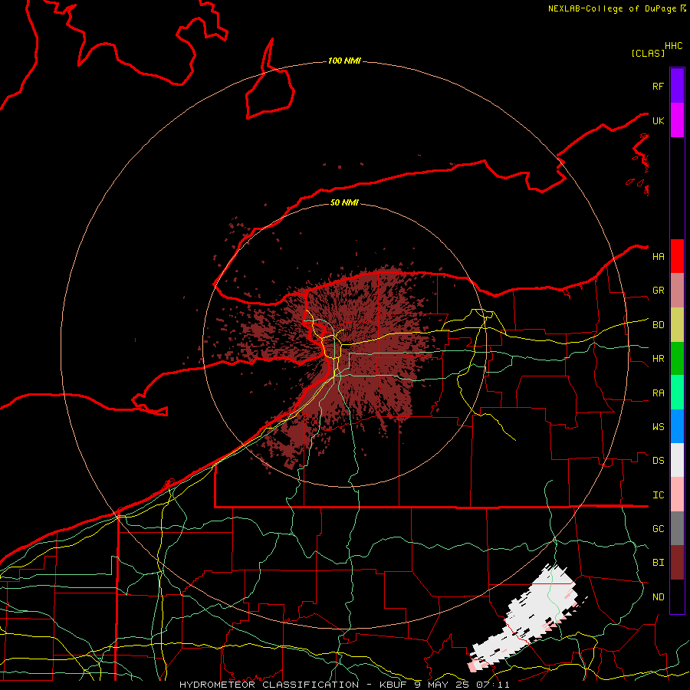Click the [CLAS] legend header
690x690 pixels.
point(648,53)
